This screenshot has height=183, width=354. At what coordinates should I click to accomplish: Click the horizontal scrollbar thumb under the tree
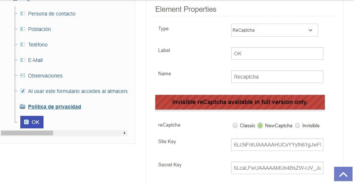point(27,133)
